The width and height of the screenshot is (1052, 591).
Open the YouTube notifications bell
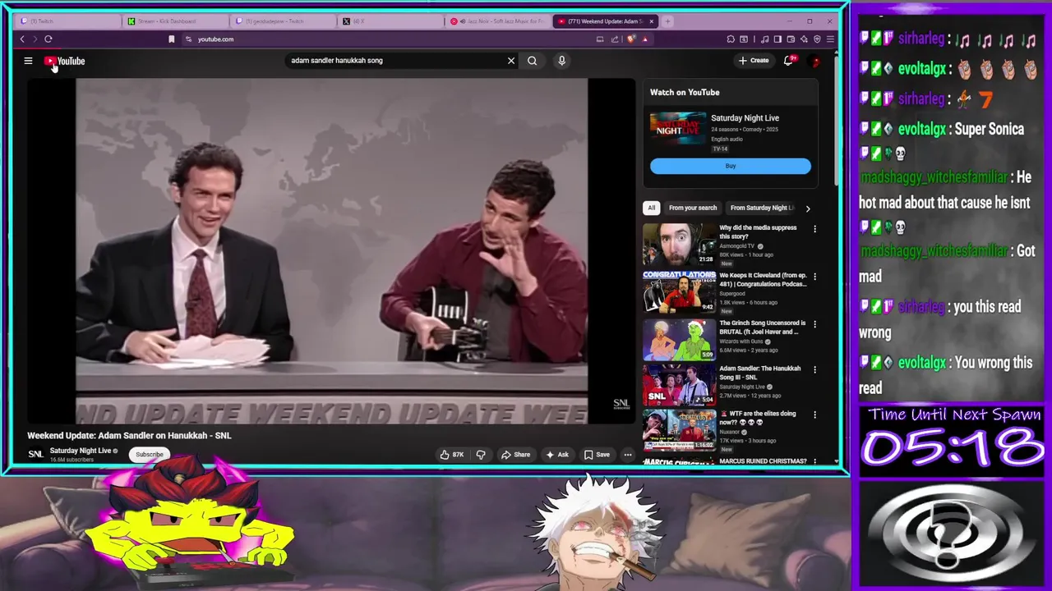tap(788, 61)
